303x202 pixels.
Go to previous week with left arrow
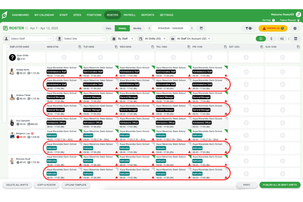click(x=149, y=28)
